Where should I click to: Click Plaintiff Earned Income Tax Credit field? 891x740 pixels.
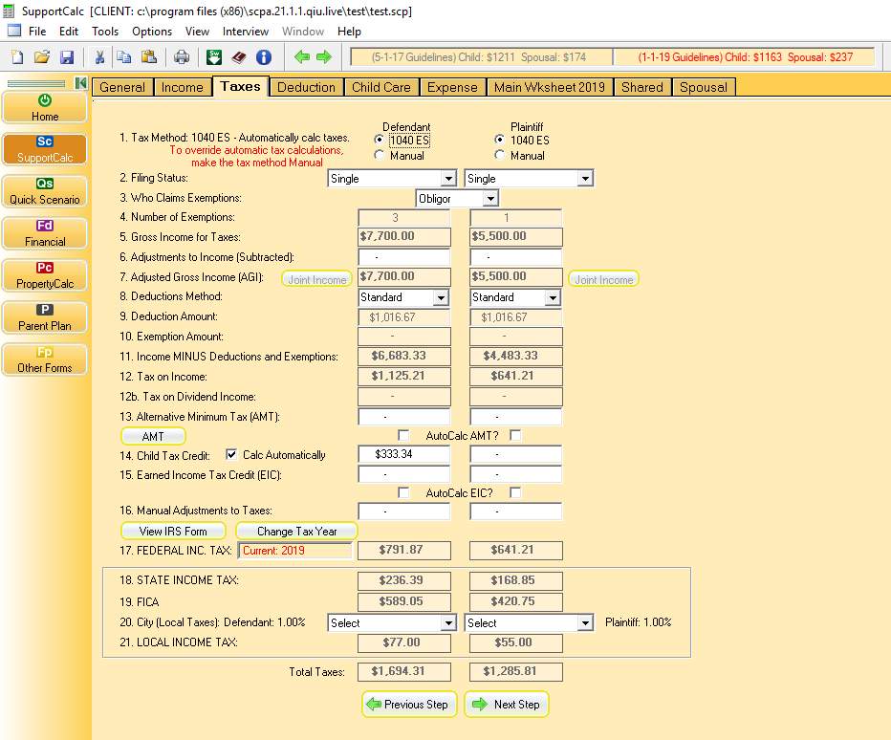(516, 474)
